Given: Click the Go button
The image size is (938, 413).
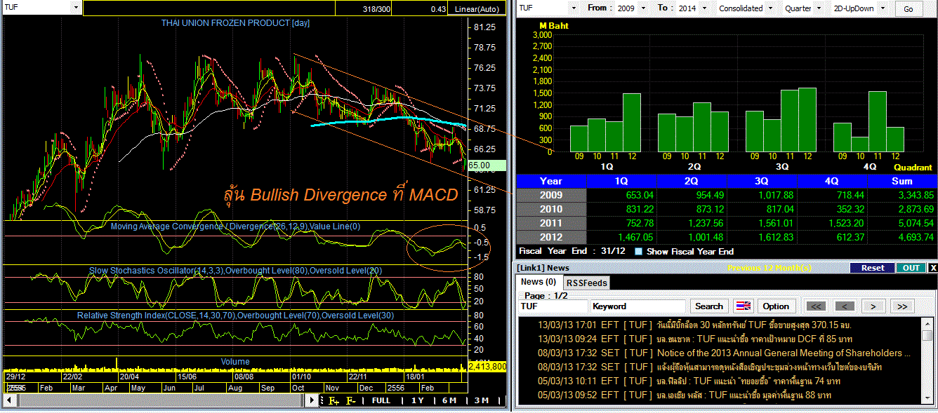Looking at the screenshot, I should tap(909, 9).
